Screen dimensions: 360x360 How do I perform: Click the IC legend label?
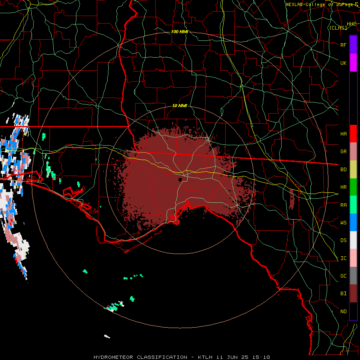coord(343,258)
